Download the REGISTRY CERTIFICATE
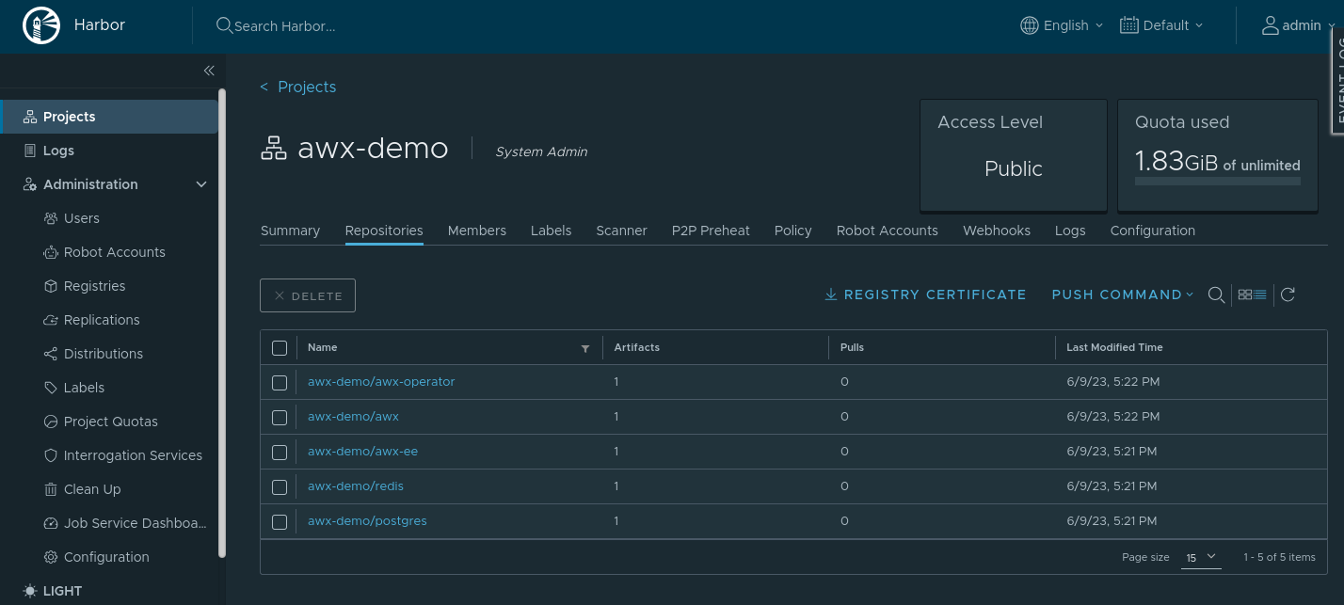1344x605 pixels. click(x=925, y=295)
